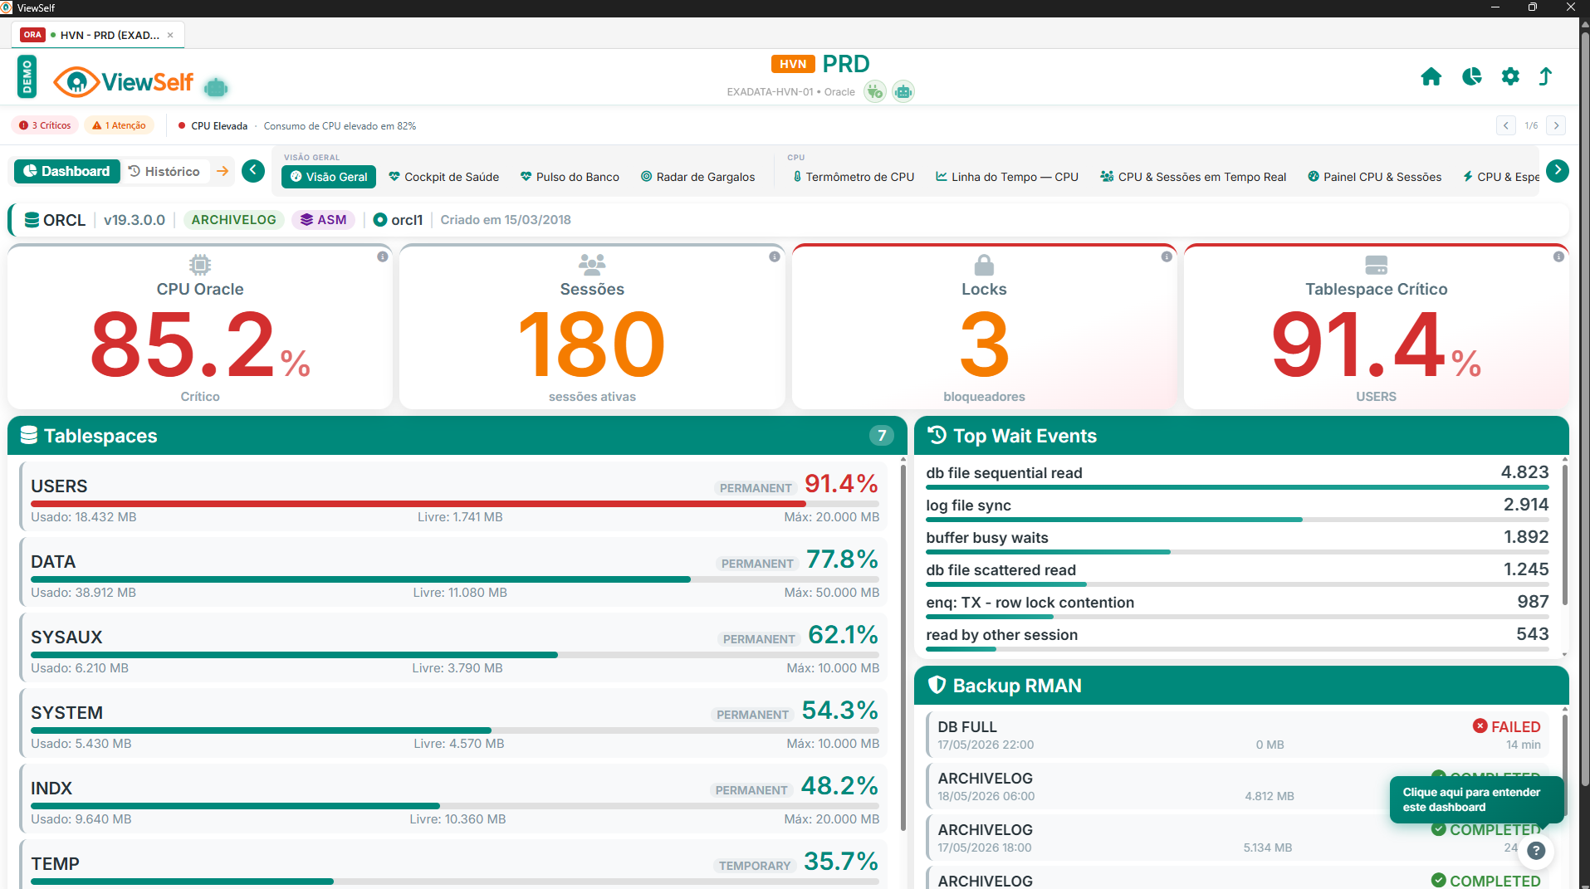Click 'enq: TX - row lock contention' event
This screenshot has height=889, width=1590.
pos(1237,606)
